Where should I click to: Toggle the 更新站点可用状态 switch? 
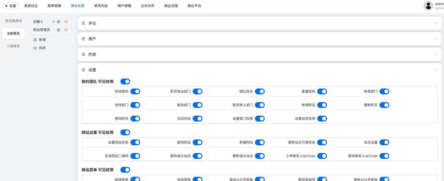(322, 142)
